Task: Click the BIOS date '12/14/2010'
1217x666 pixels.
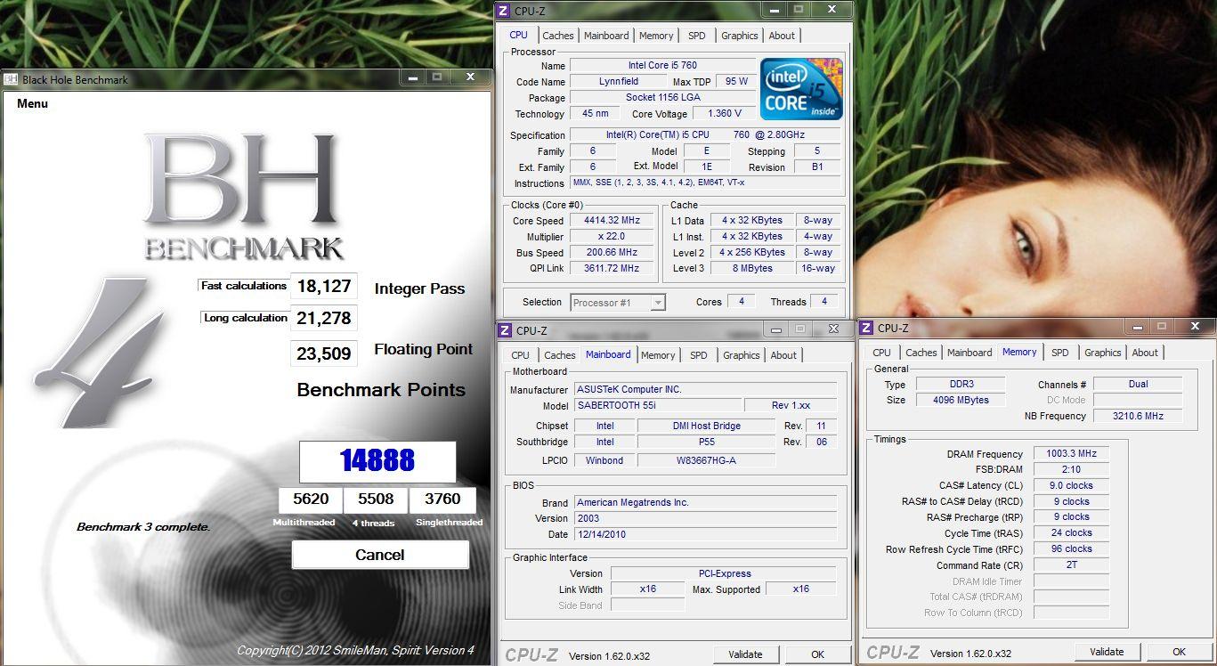Action: coord(705,535)
